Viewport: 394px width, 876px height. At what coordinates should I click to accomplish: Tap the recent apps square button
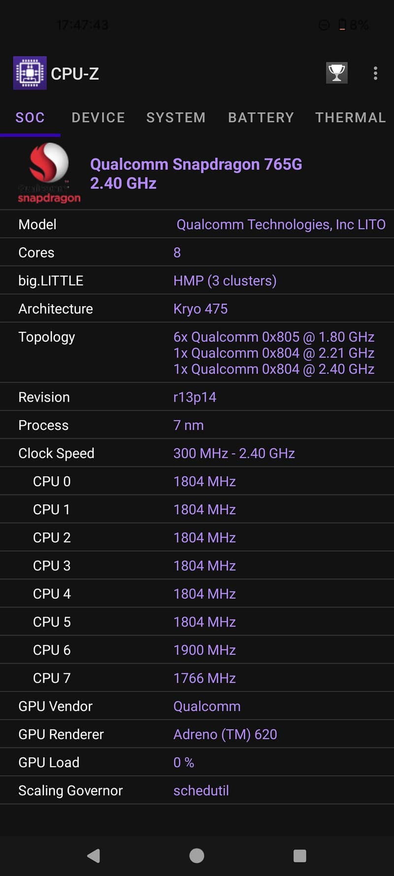[x=300, y=855]
